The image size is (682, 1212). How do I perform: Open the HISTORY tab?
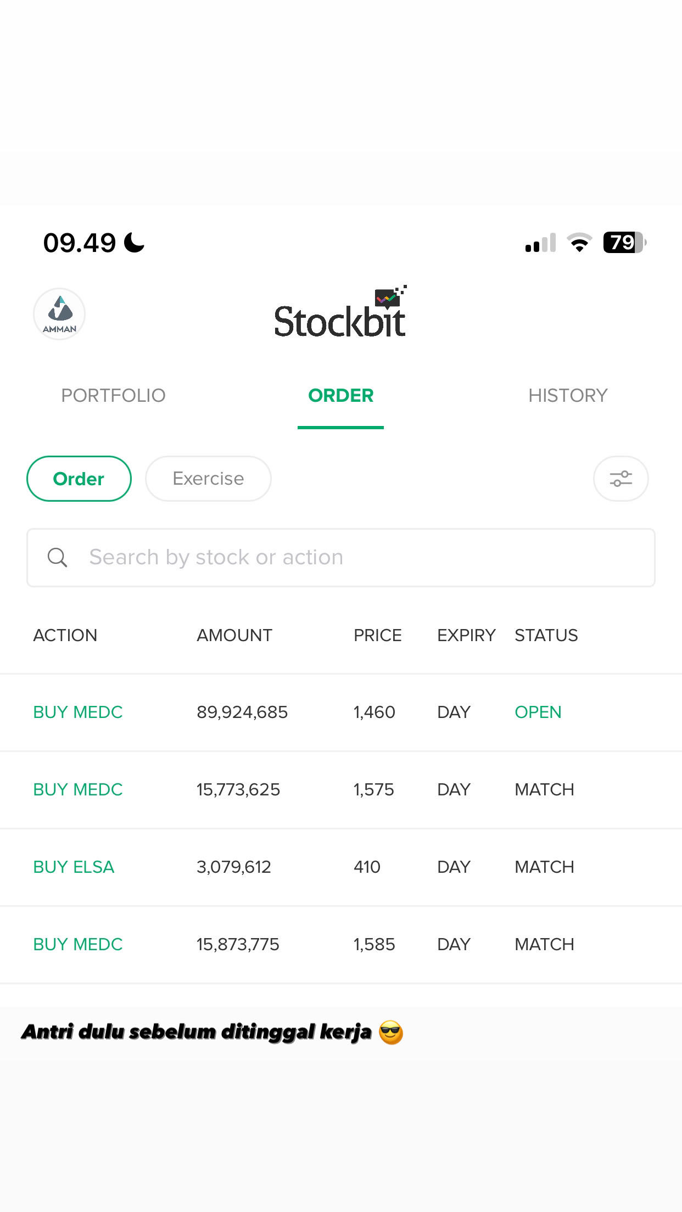[x=568, y=395]
